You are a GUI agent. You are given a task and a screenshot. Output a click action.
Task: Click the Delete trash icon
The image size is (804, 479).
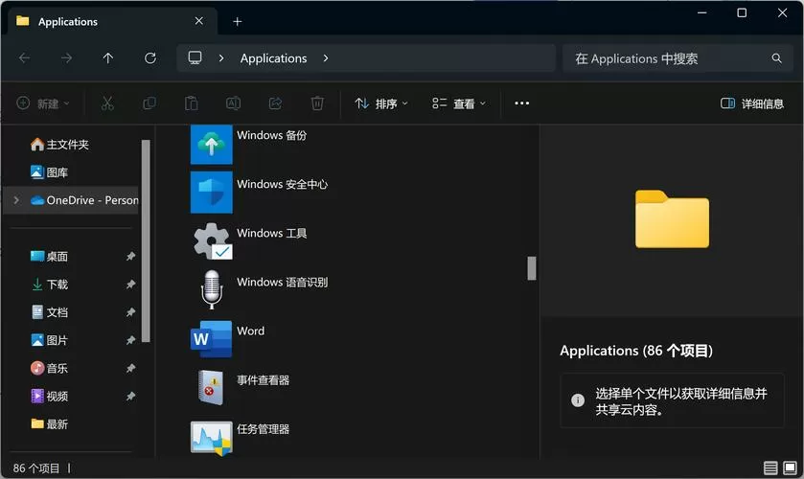tap(317, 103)
